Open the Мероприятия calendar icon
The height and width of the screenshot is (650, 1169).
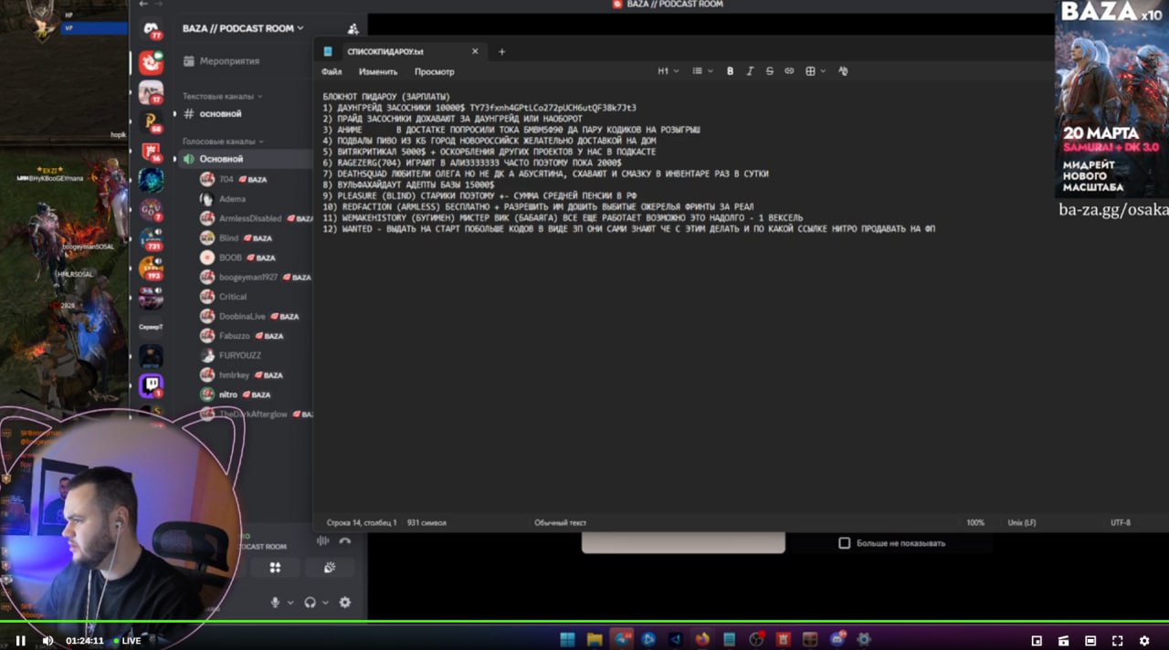[189, 60]
